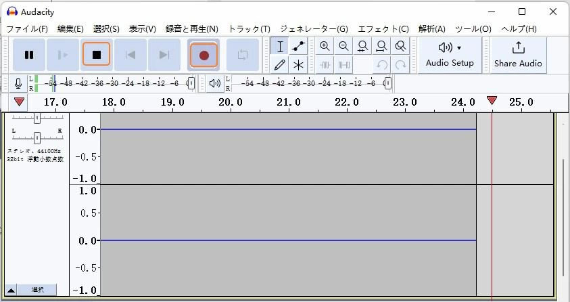Image resolution: width=570 pixels, height=302 pixels.
Task: Click the track pan L/R slider
Action: (37, 138)
